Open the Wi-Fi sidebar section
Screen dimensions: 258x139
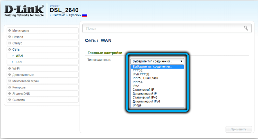tap(16, 68)
